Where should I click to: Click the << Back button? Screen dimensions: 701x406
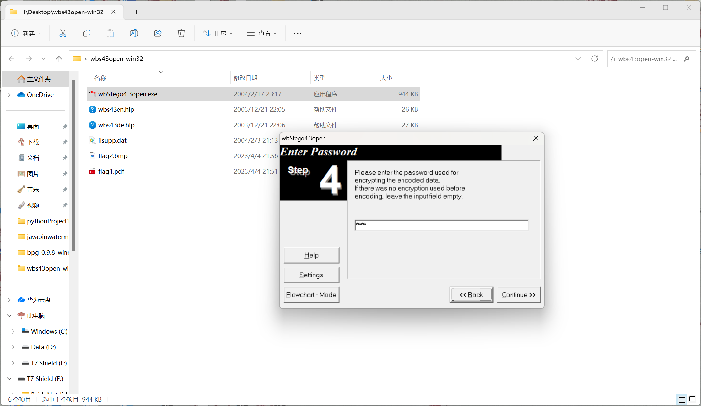pos(471,295)
